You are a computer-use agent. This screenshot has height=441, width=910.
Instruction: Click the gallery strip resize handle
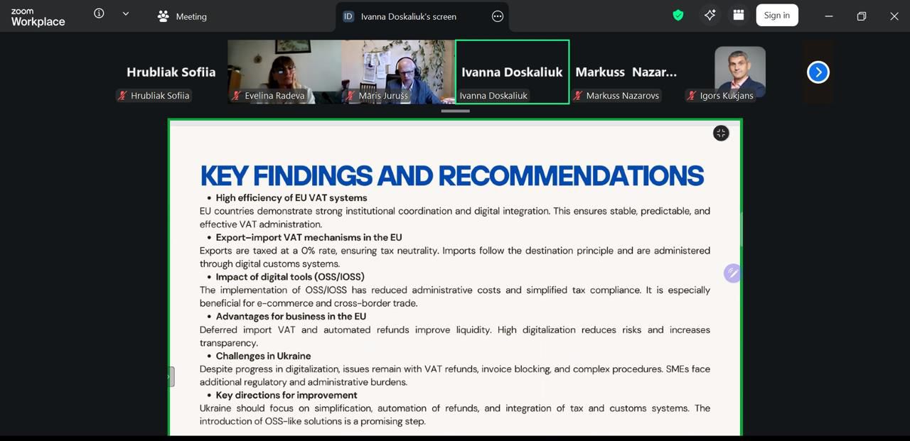click(455, 111)
